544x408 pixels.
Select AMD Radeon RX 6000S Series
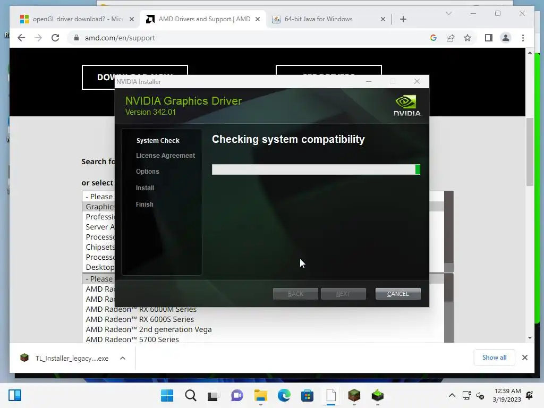click(x=140, y=319)
